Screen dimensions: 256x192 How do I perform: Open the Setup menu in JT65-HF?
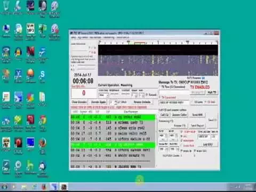(73, 37)
